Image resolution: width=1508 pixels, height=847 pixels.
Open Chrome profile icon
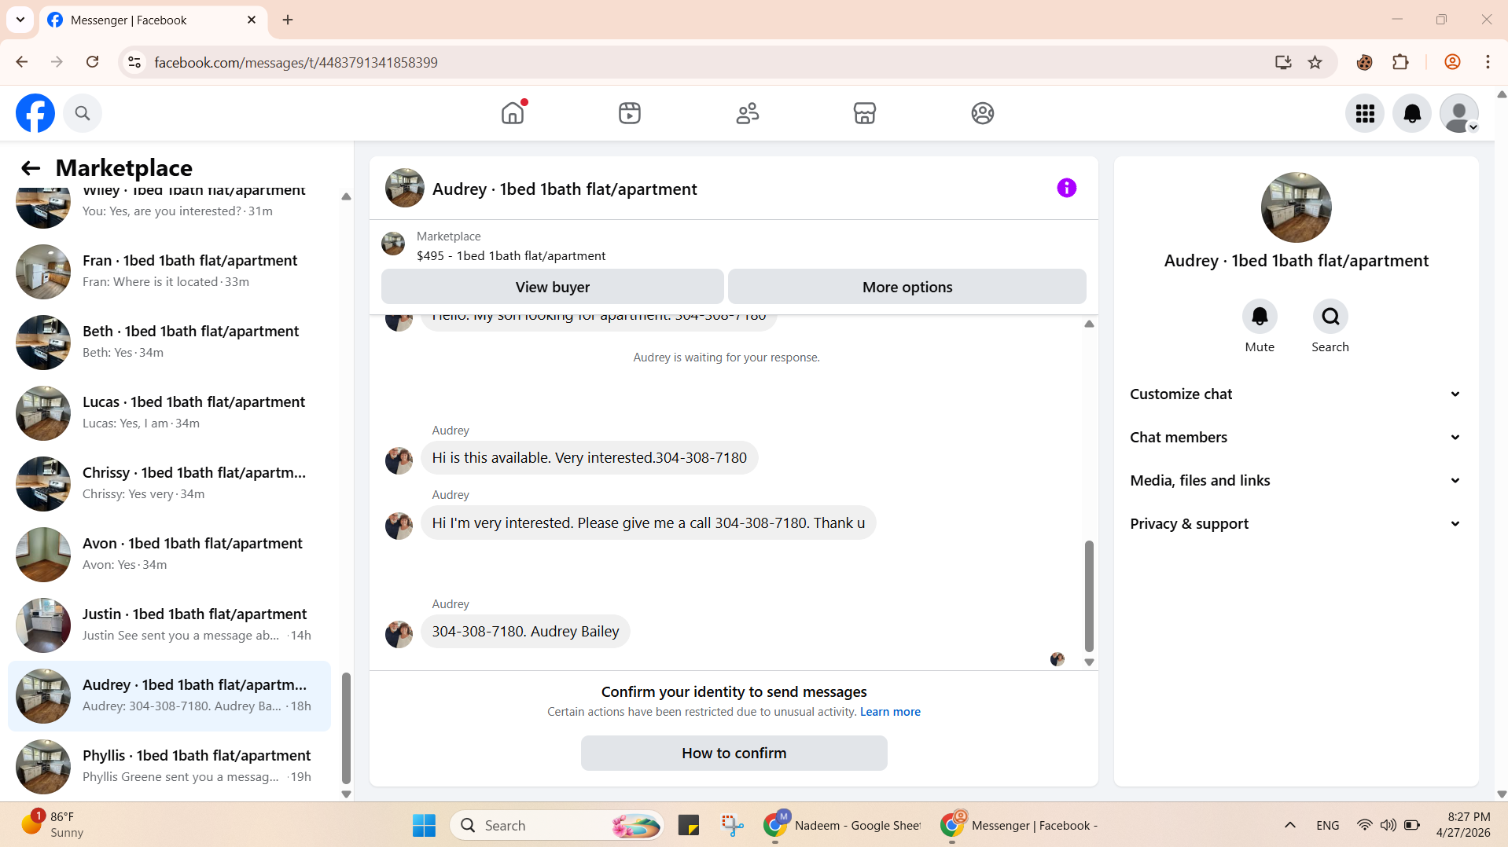(x=1452, y=62)
